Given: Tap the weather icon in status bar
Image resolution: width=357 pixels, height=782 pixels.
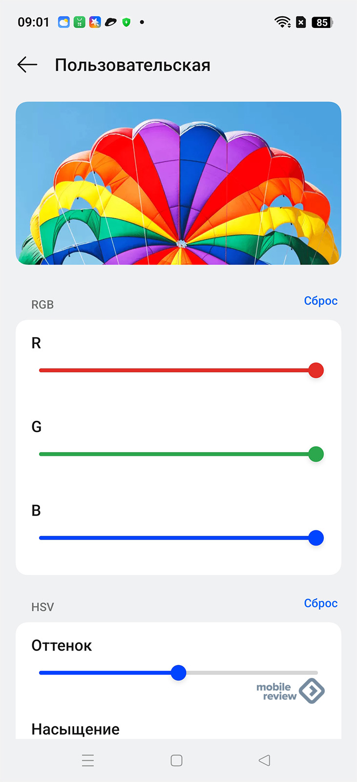Looking at the screenshot, I should click(x=64, y=22).
